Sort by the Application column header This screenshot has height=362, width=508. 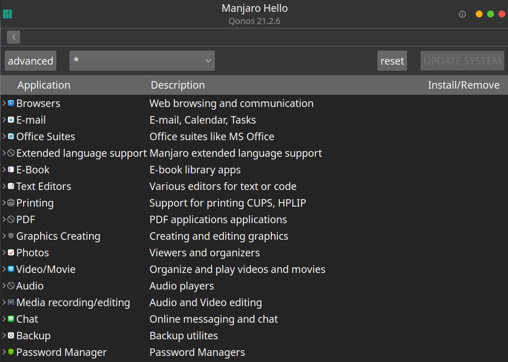(x=44, y=85)
